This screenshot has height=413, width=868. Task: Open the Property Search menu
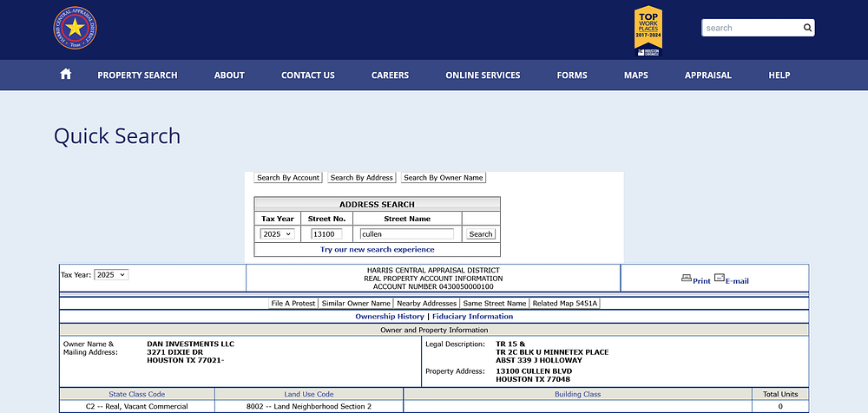(x=137, y=75)
